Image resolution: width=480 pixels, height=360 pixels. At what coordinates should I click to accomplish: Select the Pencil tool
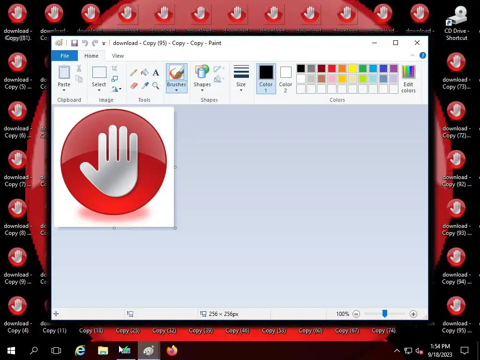tap(134, 73)
